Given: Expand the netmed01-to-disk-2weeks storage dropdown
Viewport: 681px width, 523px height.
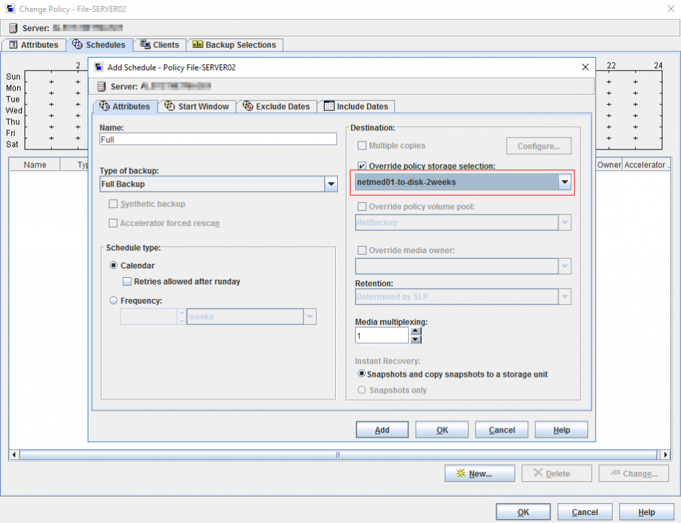Looking at the screenshot, I should 565,182.
